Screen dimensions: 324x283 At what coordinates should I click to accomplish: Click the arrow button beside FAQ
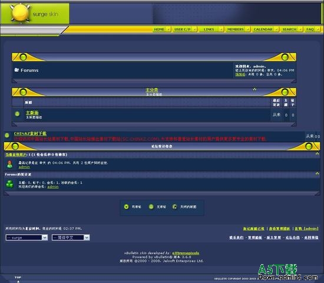[318, 29]
